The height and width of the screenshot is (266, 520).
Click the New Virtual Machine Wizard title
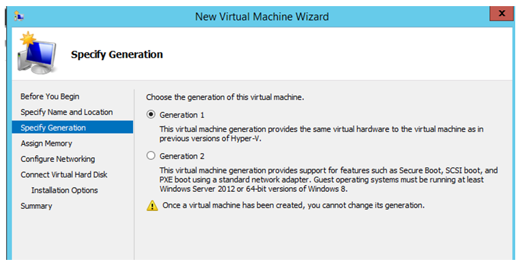coord(262,16)
